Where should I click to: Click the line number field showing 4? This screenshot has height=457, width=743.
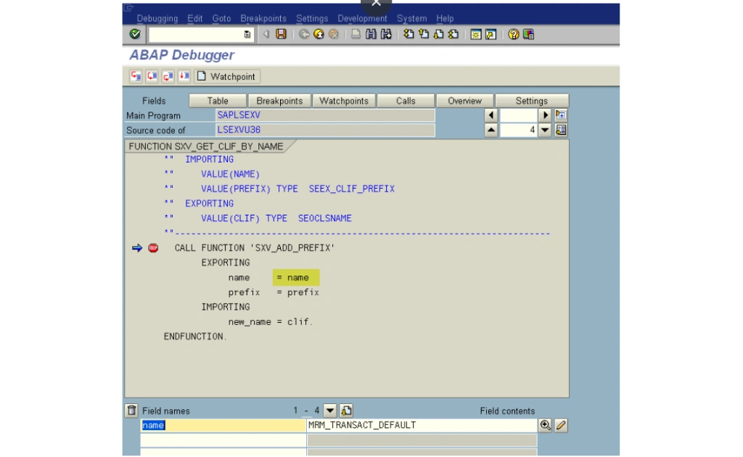pos(518,130)
